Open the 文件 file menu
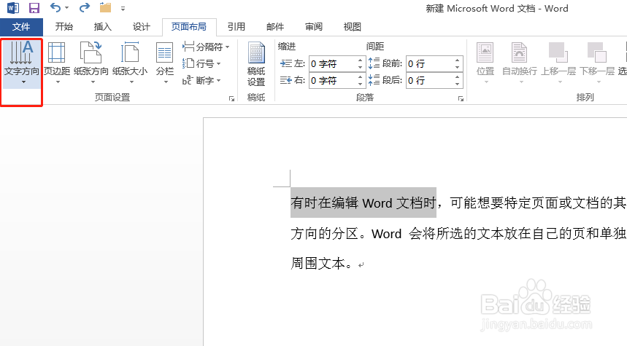Screen dimensions: 627x346 tap(21, 27)
